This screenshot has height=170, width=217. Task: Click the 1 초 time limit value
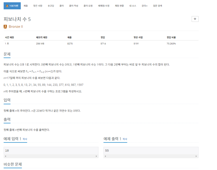pyautogui.click(x=7, y=43)
